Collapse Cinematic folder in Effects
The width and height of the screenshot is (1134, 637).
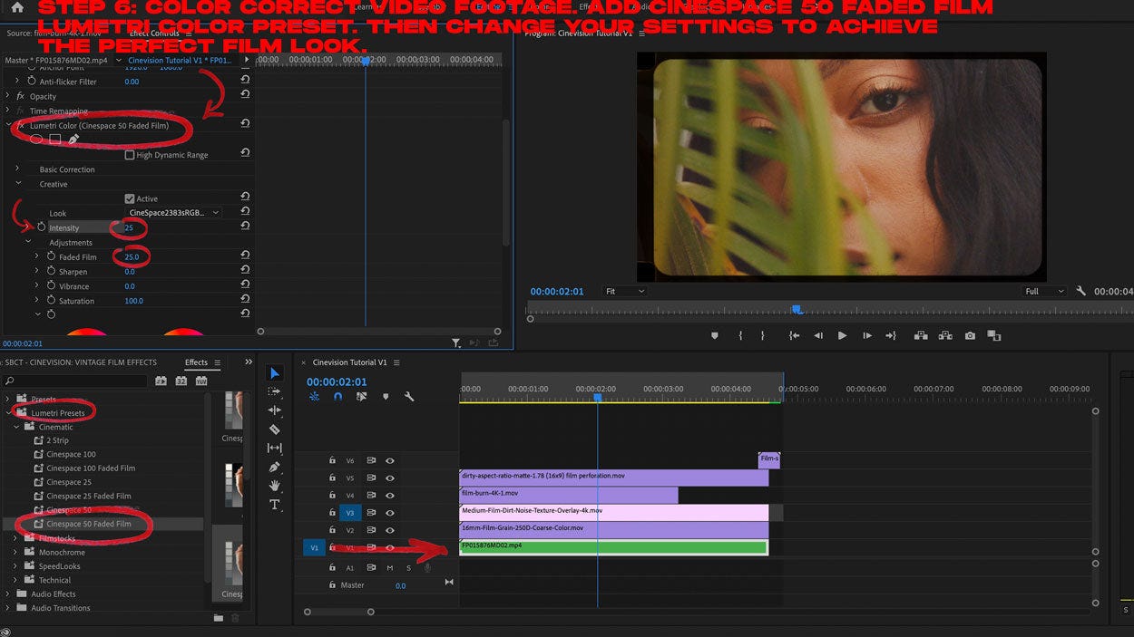pyautogui.click(x=16, y=427)
